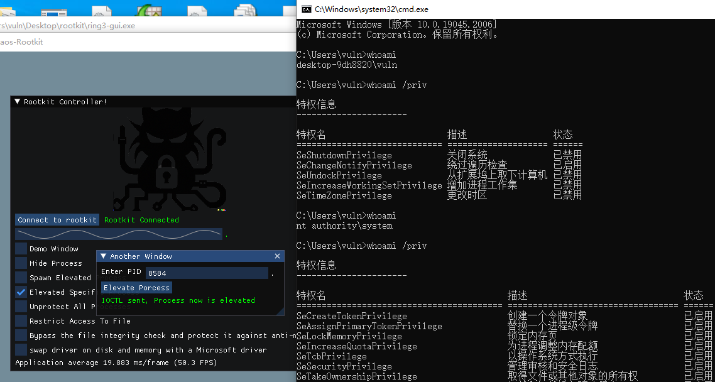This screenshot has width=715, height=382.
Task: Click the resize grip of Another Window
Action: (280, 312)
